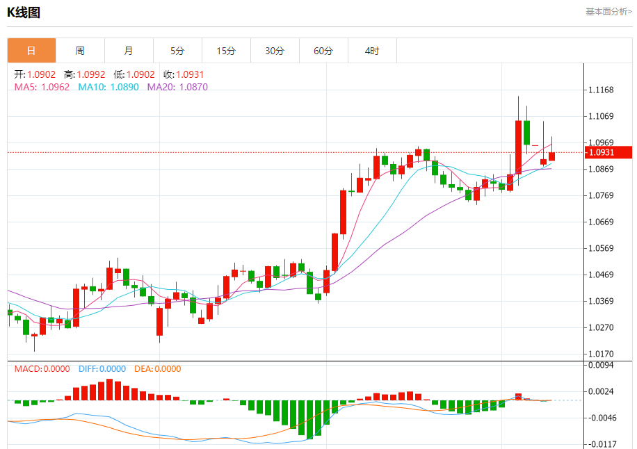Viewport: 637px width, 449px height.
Task: Switch to the 月 monthly tab
Action: pos(129,51)
